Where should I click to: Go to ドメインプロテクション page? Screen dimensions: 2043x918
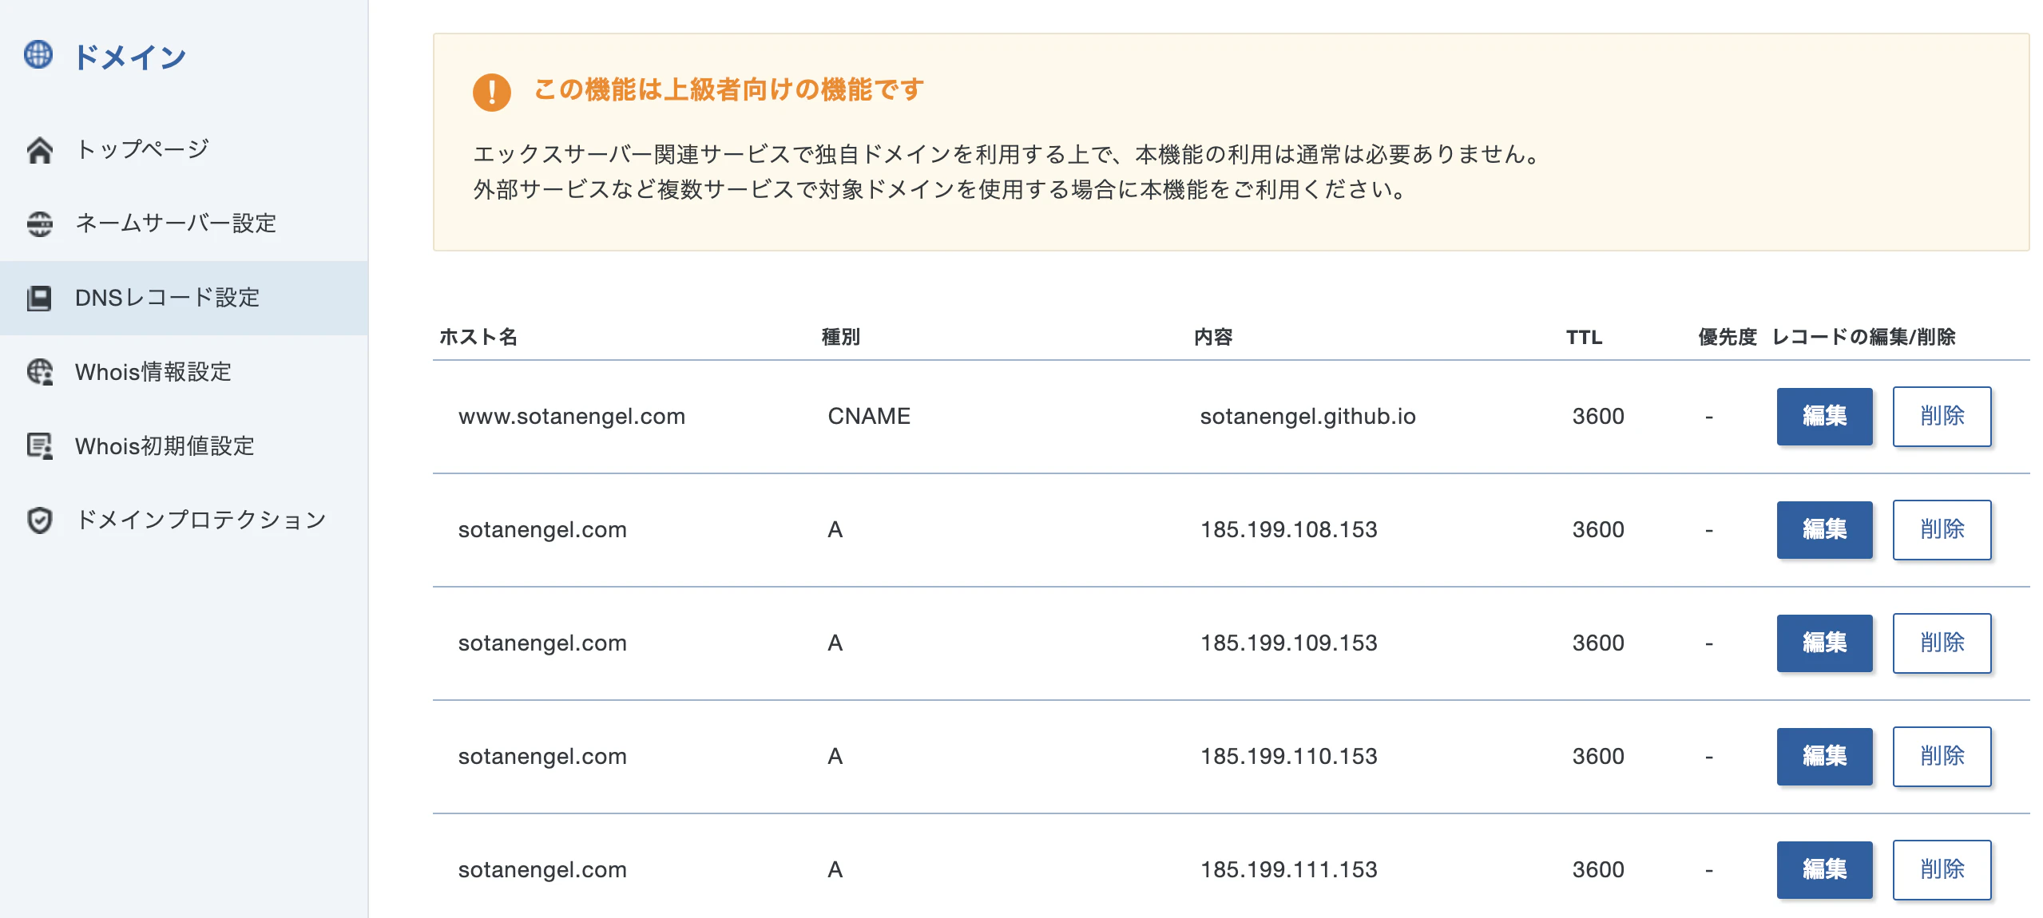200,520
